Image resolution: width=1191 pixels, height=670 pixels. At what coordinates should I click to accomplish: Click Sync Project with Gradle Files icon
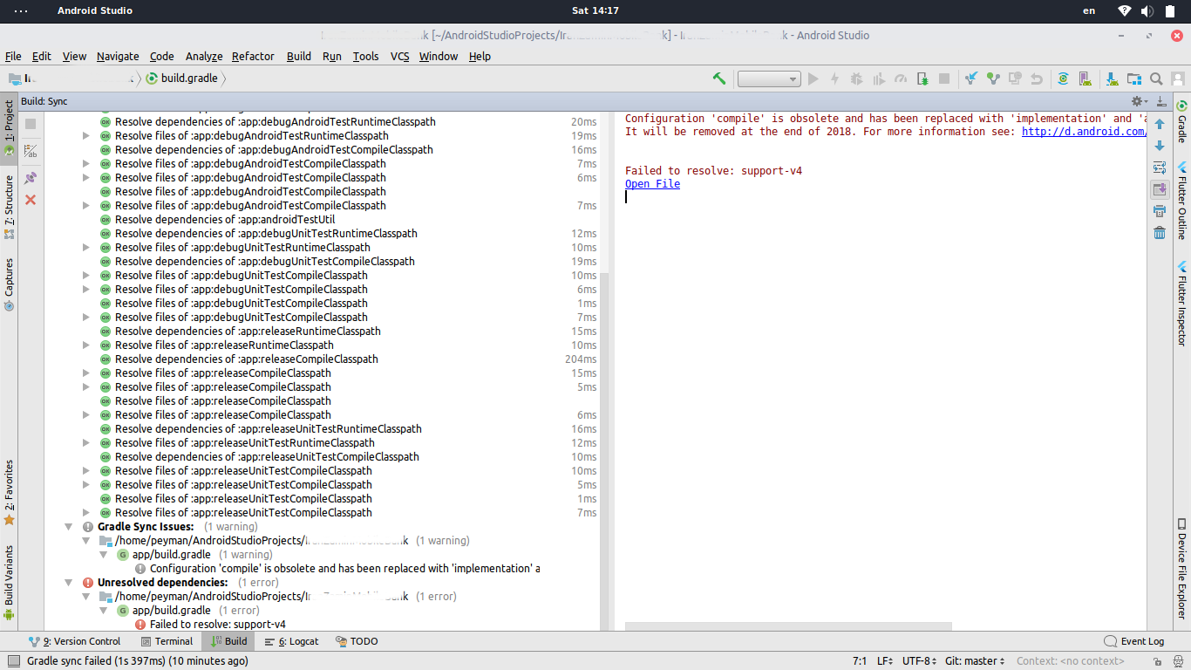pos(1064,79)
